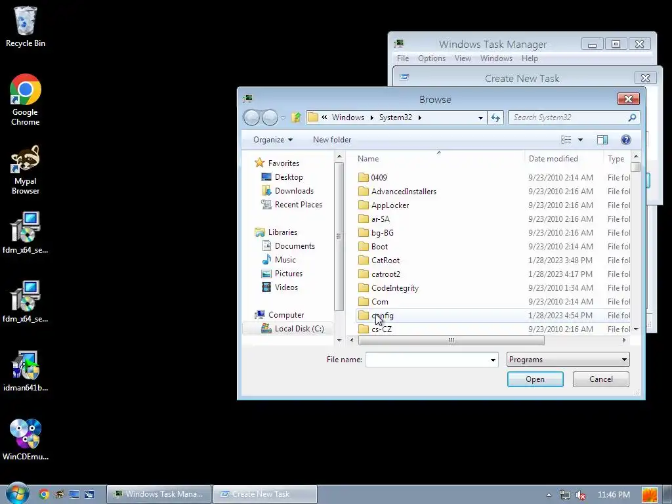Image resolution: width=672 pixels, height=504 pixels.
Task: Click the muted volume tray icon
Action: click(x=581, y=495)
